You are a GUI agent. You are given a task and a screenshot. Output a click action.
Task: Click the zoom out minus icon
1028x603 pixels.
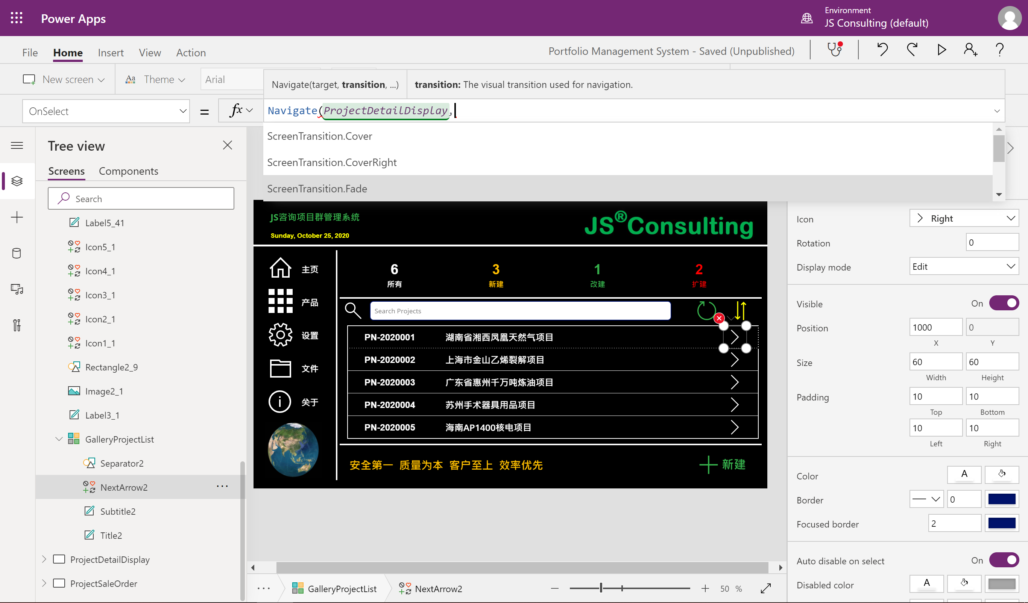554,588
